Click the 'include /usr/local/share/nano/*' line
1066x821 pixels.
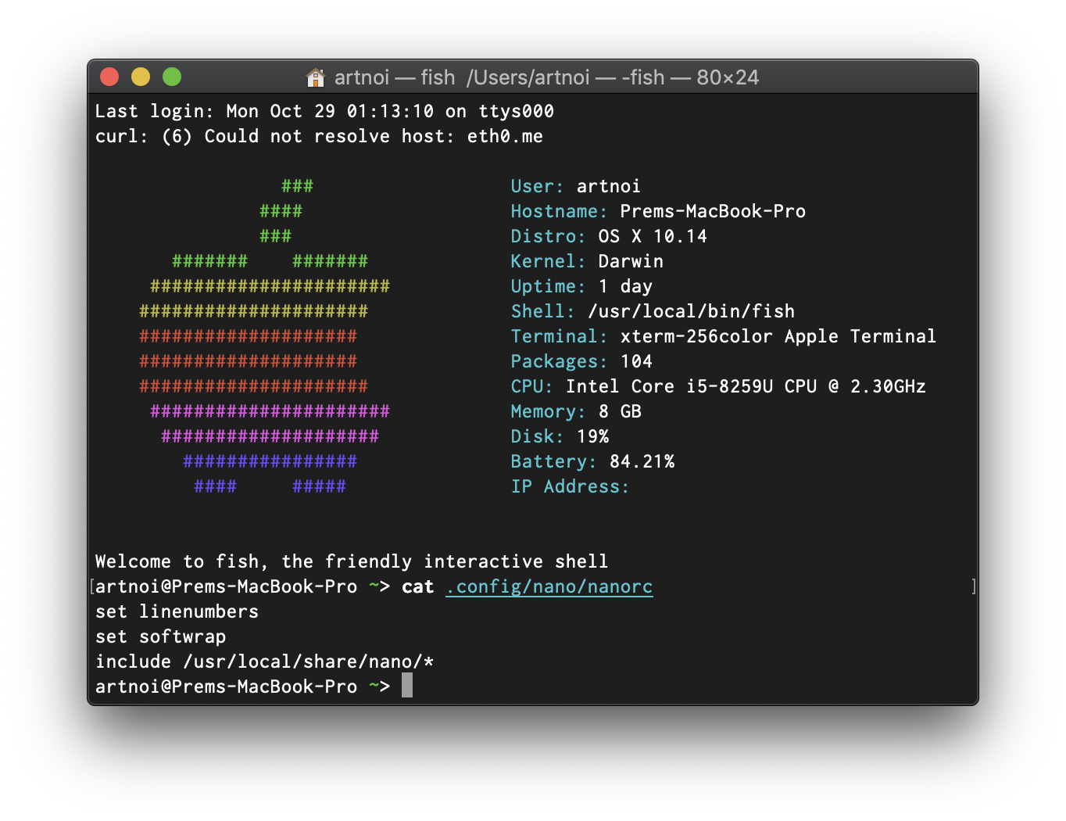[264, 661]
